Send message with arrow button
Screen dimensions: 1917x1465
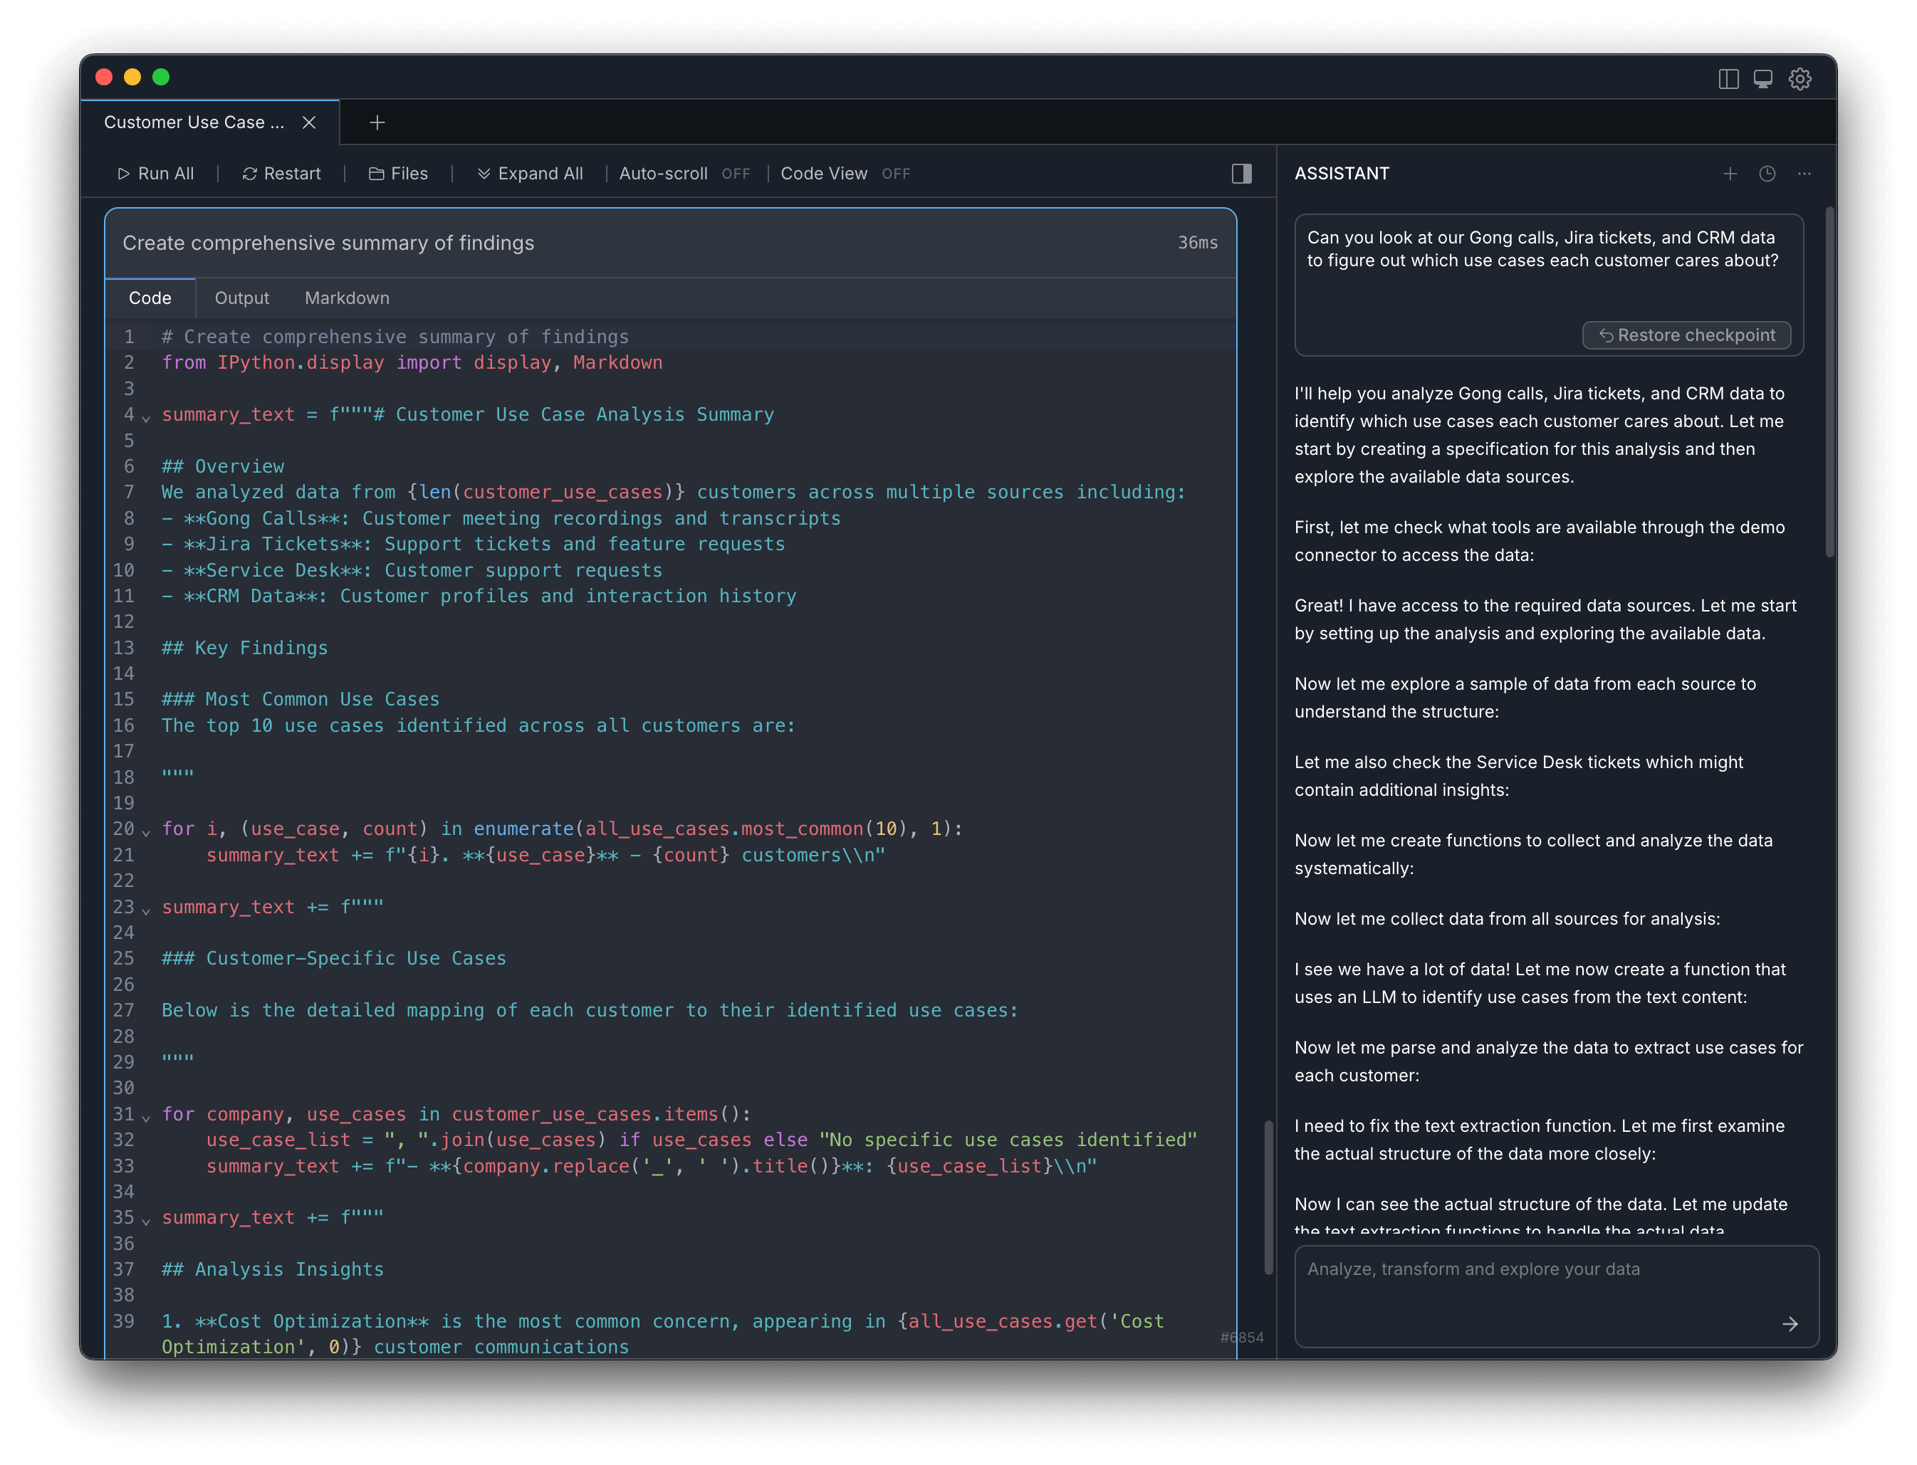point(1790,1324)
